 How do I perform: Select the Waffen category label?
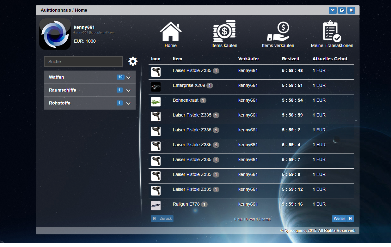(x=57, y=77)
